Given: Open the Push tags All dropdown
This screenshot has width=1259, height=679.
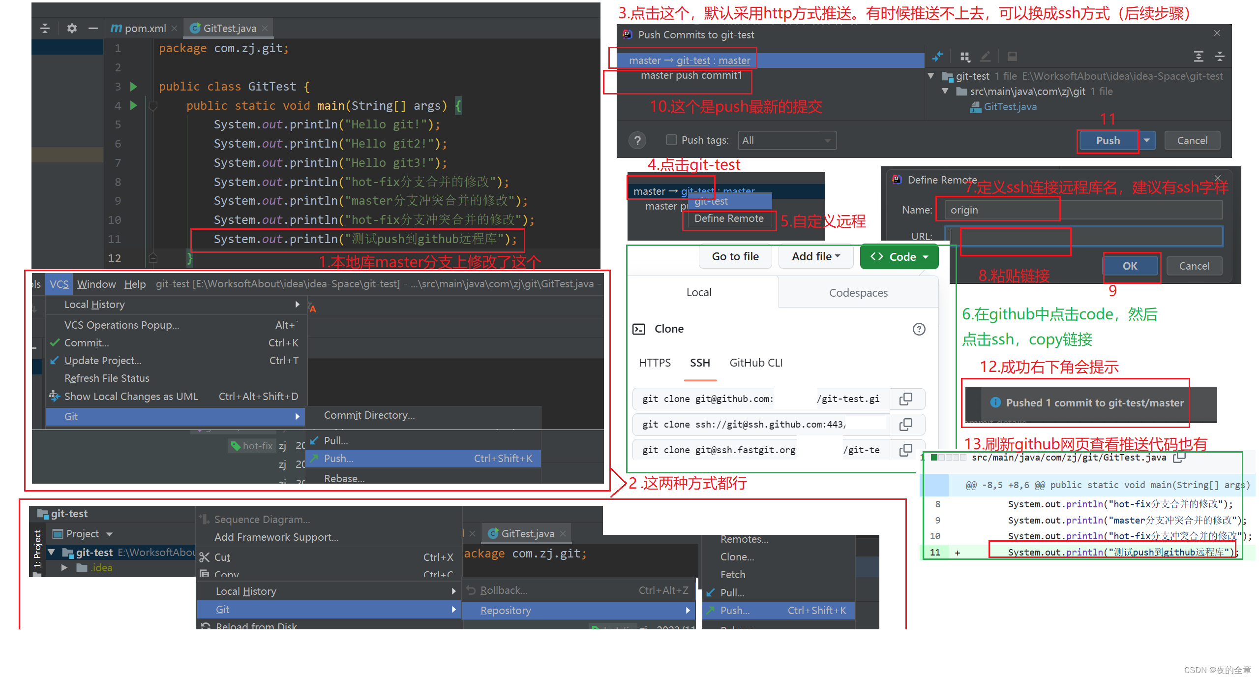Looking at the screenshot, I should pos(787,141).
